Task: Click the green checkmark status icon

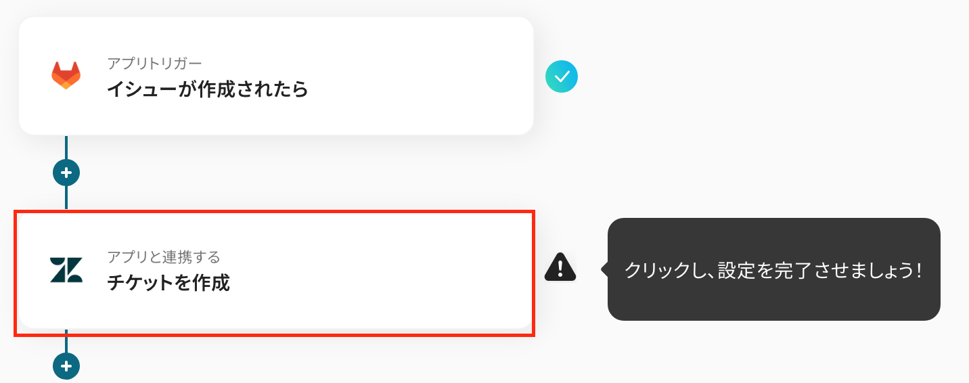Action: tap(562, 76)
